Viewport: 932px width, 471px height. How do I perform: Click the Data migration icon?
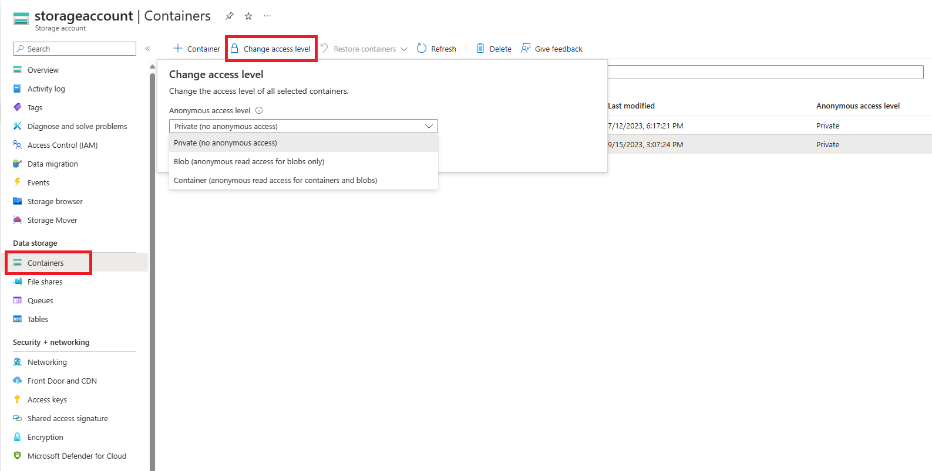(18, 164)
